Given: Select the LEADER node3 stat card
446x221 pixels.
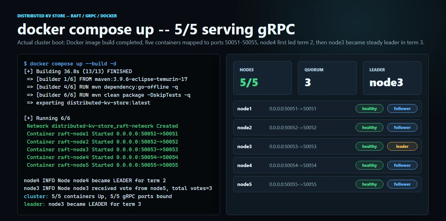Looking at the screenshot, I should tap(392, 78).
